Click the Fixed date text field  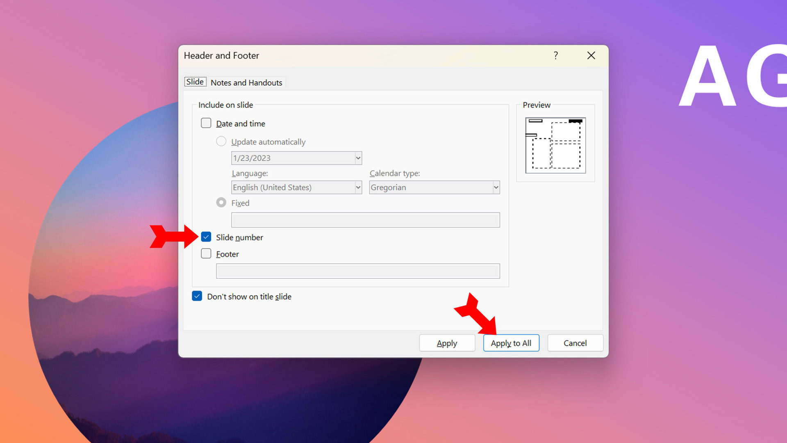pos(365,220)
